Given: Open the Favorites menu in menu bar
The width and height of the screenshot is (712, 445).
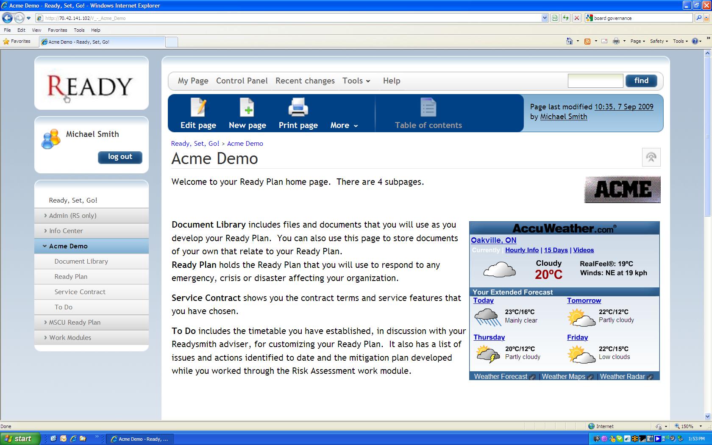Looking at the screenshot, I should click(57, 30).
